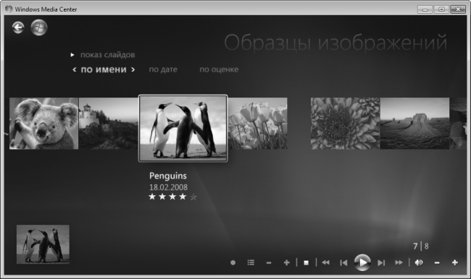Open the guide list icon
471x279 pixels.
coord(251,263)
